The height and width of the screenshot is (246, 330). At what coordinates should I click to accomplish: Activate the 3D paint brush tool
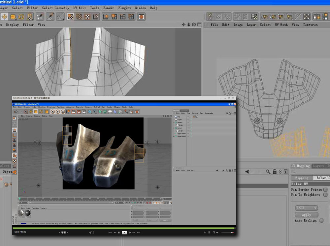pyautogui.click(x=50, y=17)
